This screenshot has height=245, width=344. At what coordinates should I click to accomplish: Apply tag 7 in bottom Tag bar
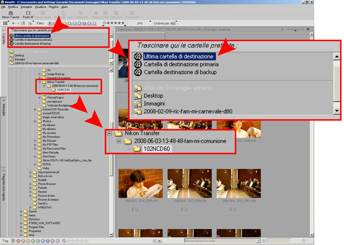(47, 241)
